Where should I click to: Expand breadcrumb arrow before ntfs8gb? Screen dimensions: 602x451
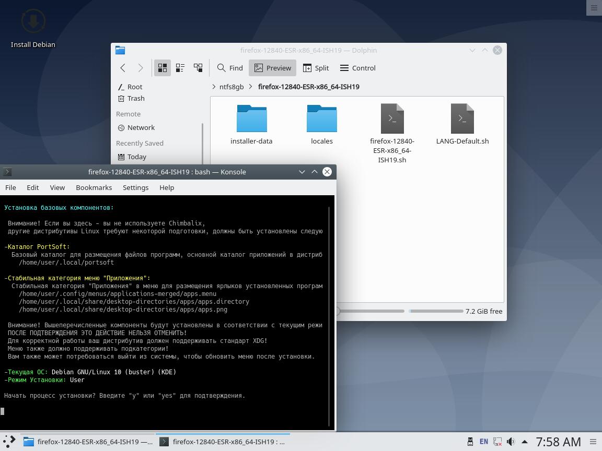(214, 87)
